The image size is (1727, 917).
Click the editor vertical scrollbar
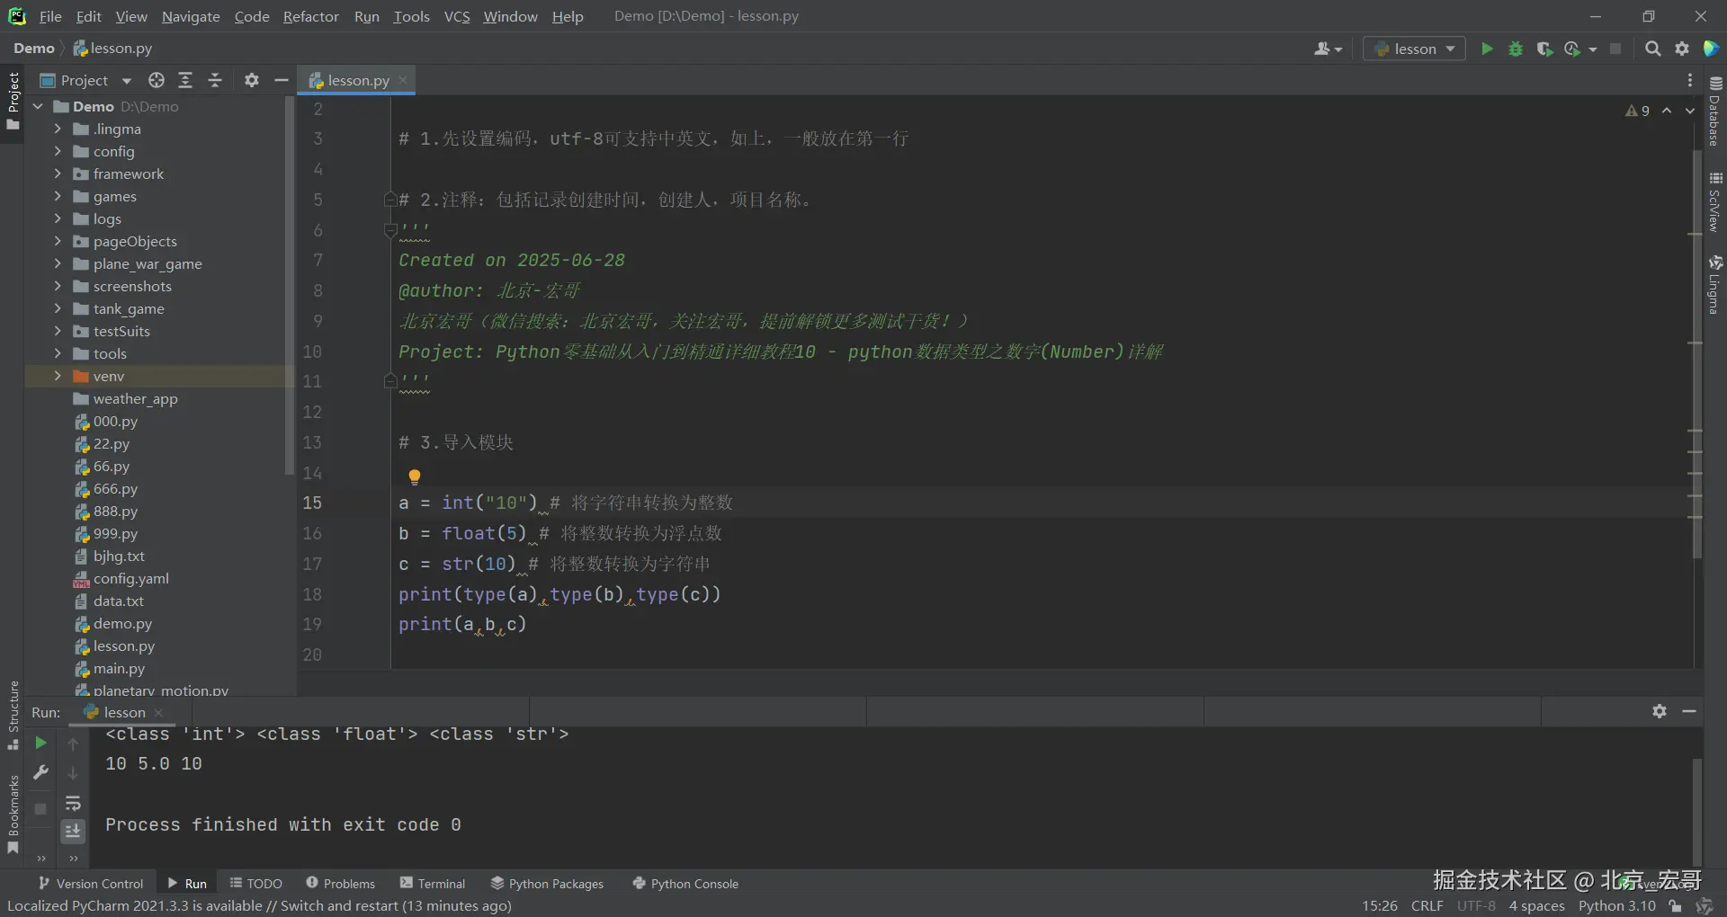(1696, 355)
